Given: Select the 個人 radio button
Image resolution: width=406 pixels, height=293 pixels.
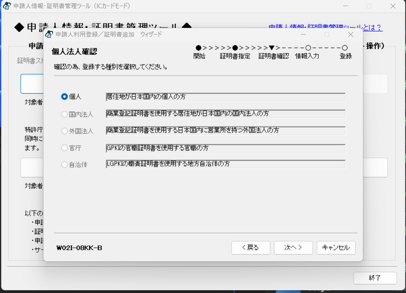Looking at the screenshot, I should point(64,97).
